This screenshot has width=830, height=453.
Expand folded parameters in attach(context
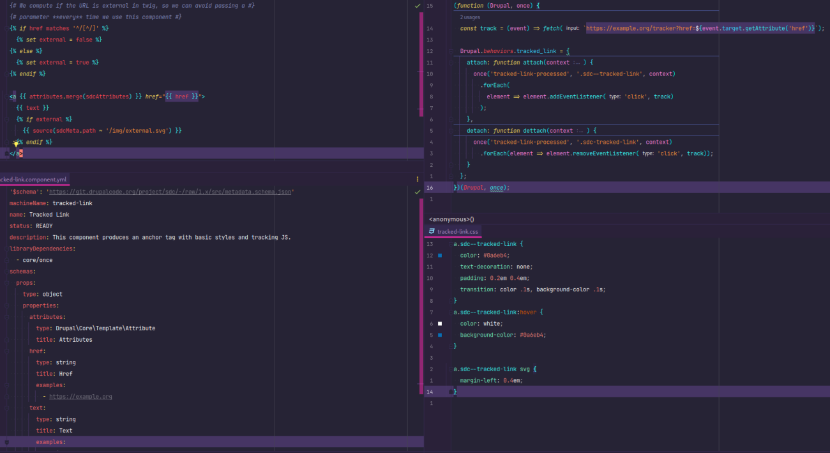tap(577, 63)
